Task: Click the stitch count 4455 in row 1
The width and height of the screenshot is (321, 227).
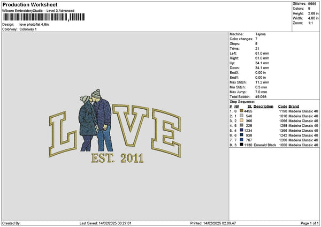Action: [248, 111]
